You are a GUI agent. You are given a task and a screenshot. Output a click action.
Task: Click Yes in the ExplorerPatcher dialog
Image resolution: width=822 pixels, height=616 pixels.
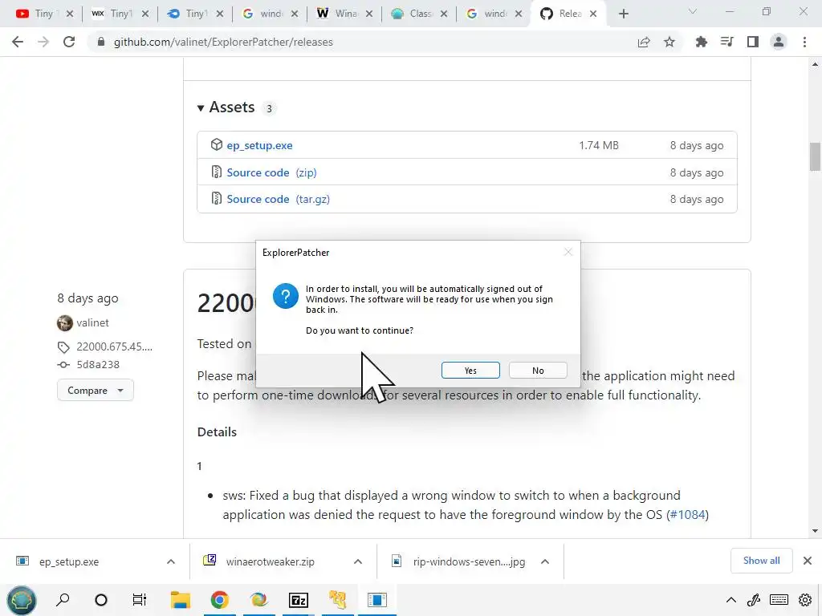(x=470, y=371)
